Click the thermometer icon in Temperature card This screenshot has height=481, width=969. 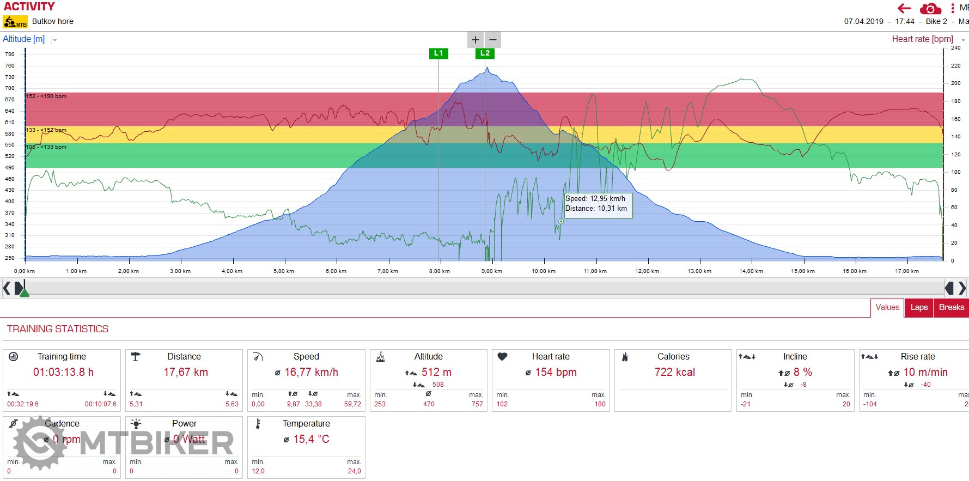point(258,424)
